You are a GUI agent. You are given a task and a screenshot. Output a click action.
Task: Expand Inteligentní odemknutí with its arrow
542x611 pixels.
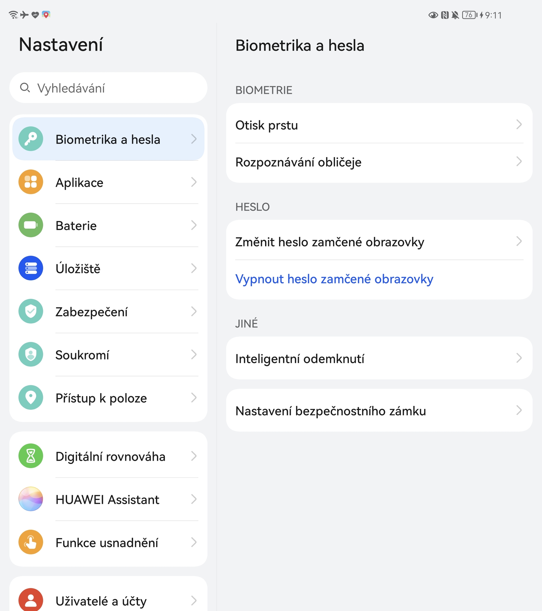pos(519,358)
